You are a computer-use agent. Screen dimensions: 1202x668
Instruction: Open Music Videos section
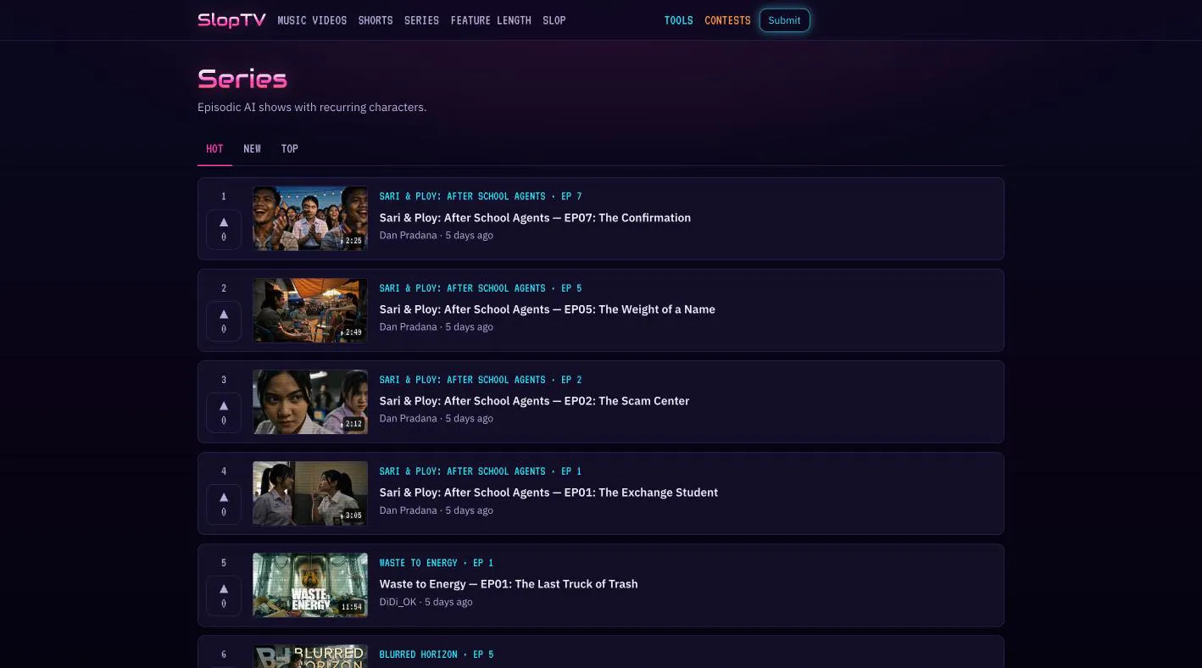tap(312, 20)
